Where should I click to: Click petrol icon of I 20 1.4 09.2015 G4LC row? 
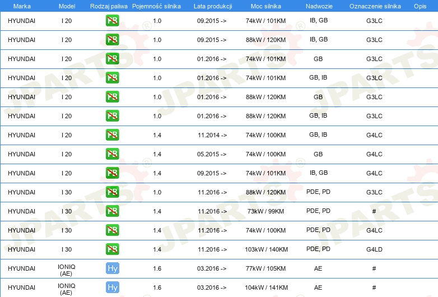pos(112,173)
